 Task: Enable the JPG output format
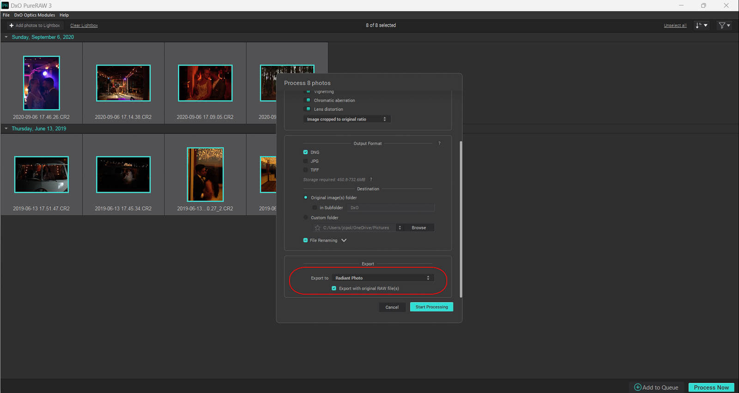(x=305, y=161)
